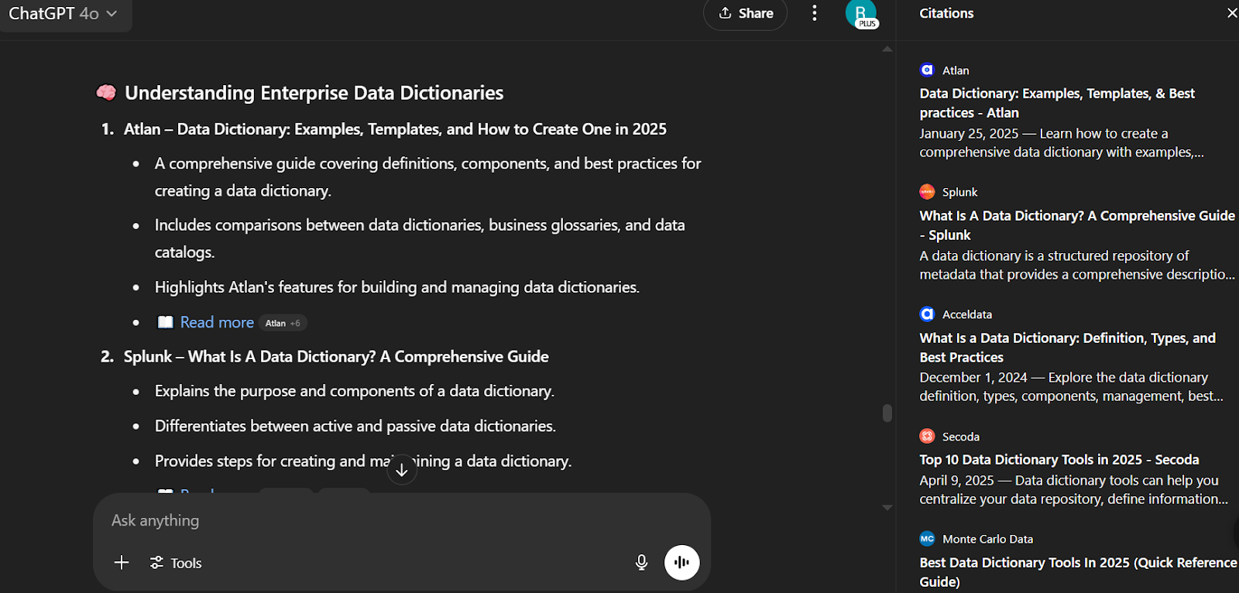Image resolution: width=1239 pixels, height=593 pixels.
Task: Open the user profile avatar with PLUS badge
Action: coord(861,14)
